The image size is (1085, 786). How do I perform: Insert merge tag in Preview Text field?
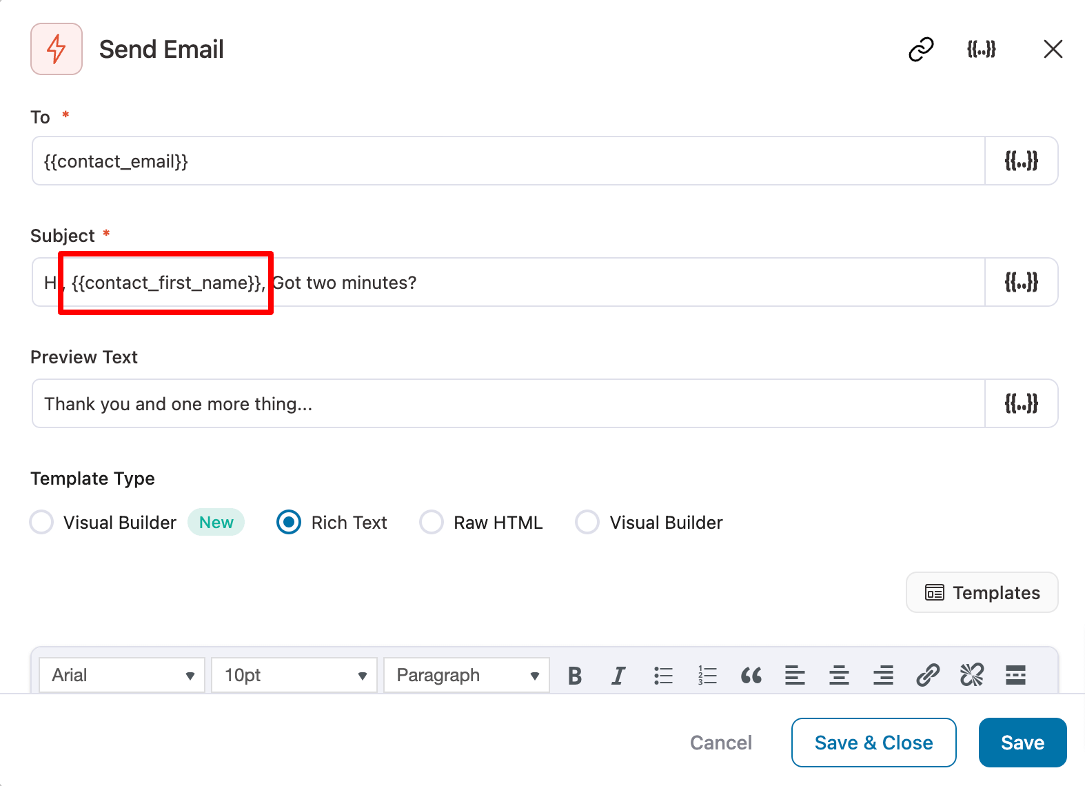[x=1021, y=404]
